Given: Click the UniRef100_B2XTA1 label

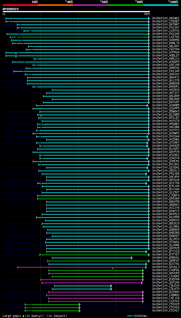Looking at the screenshot, I should 166,264.
